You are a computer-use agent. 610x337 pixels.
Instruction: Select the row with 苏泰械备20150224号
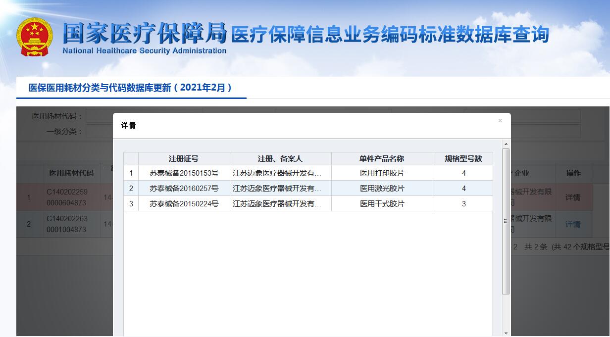point(184,204)
